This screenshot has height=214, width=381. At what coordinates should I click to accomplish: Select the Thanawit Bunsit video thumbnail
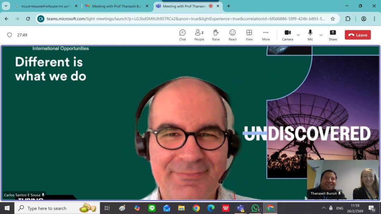coord(343,179)
